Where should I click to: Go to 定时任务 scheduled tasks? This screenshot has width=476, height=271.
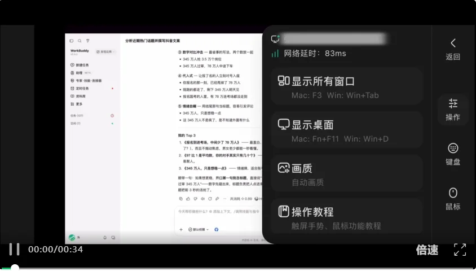(x=80, y=89)
